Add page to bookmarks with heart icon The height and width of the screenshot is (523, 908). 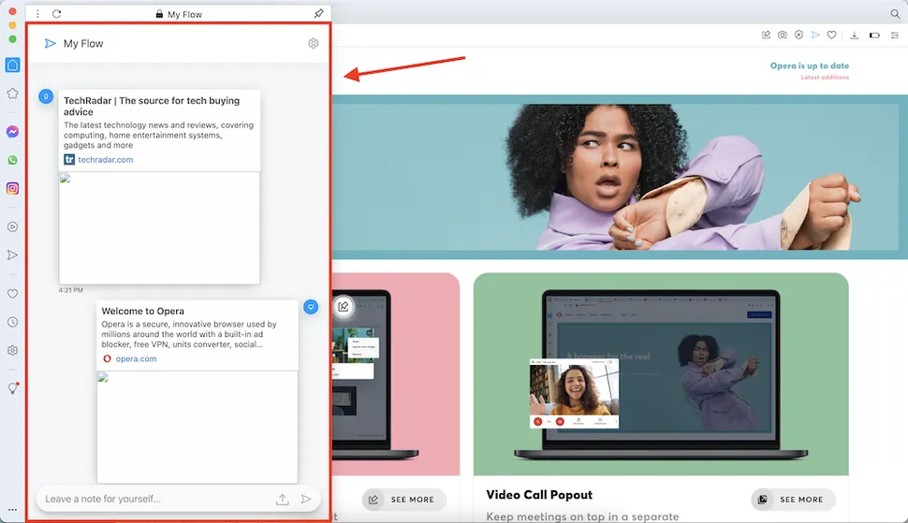831,35
